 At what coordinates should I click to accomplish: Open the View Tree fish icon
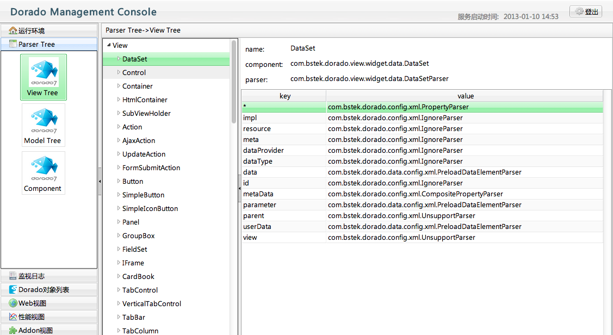click(44, 73)
